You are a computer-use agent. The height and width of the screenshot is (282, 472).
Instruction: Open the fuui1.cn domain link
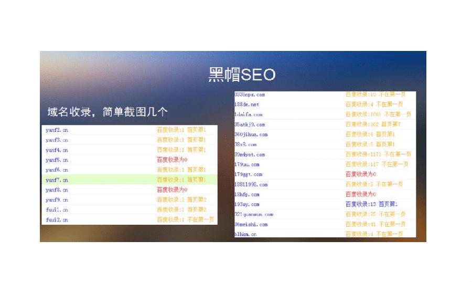click(x=57, y=210)
